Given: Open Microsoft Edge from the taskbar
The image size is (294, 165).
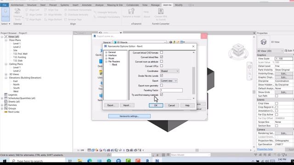Looking at the screenshot, I should [90, 161].
